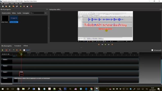Open the Vista menu
The height and width of the screenshot is (91, 162).
(x=16, y=4)
